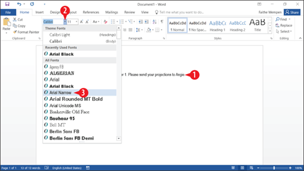Switch to the Mailings tab
Screen dimensions: 304x171
(112, 12)
